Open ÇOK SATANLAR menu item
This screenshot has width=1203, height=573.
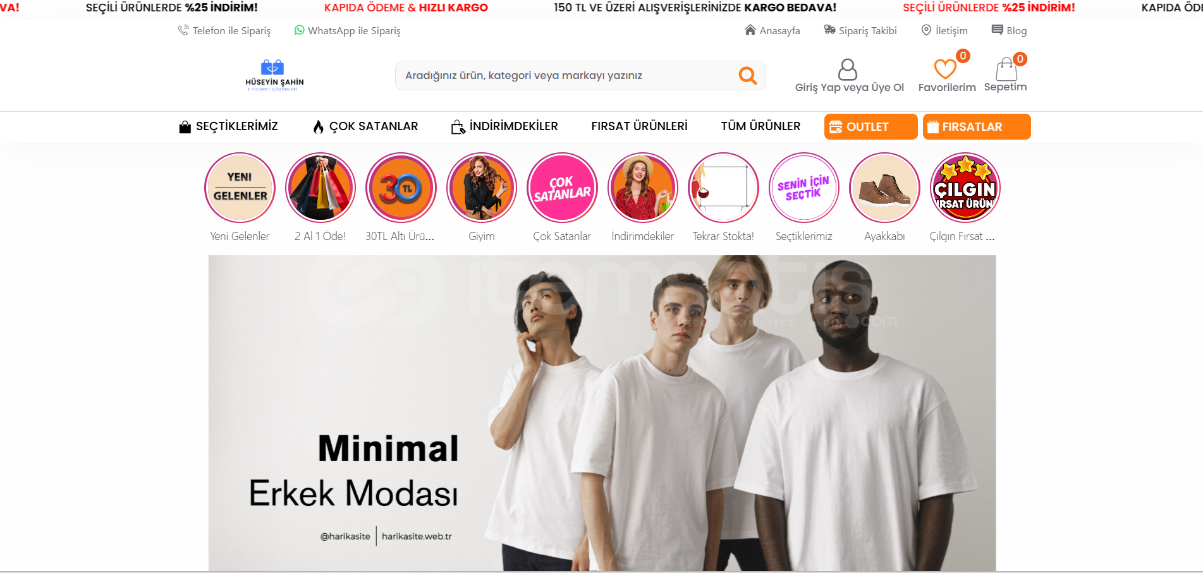[365, 126]
